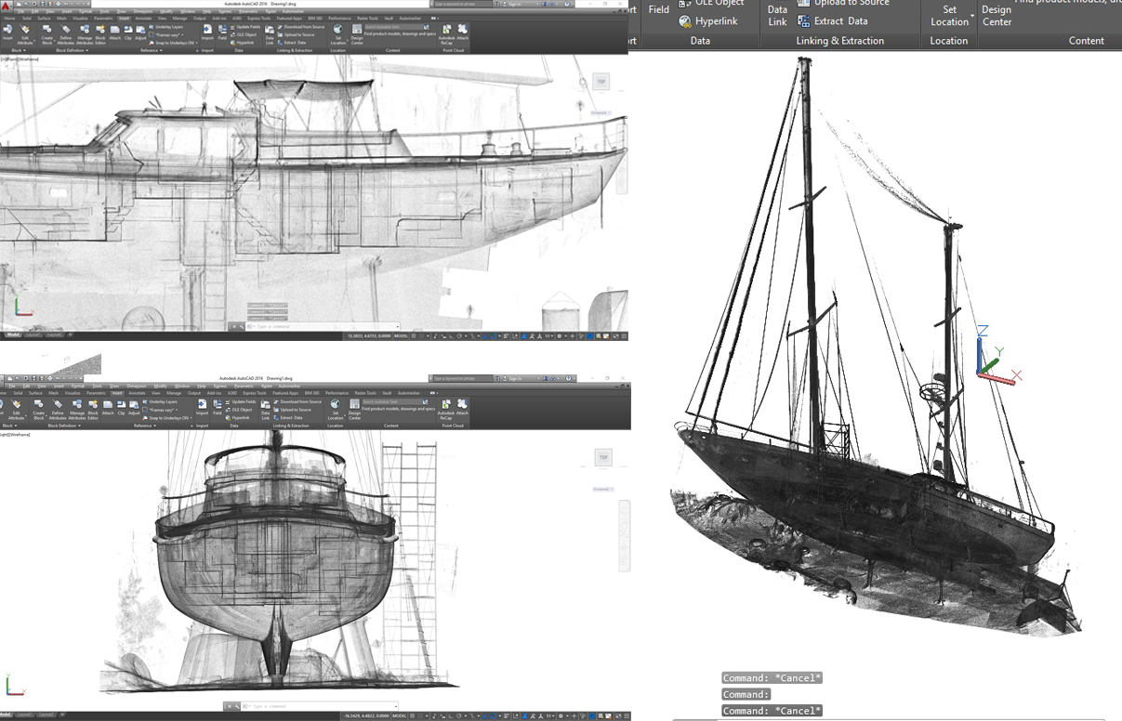This screenshot has width=1122, height=721.
Task: Click navigation bar on bottom window's right edge
Action: pos(626,536)
